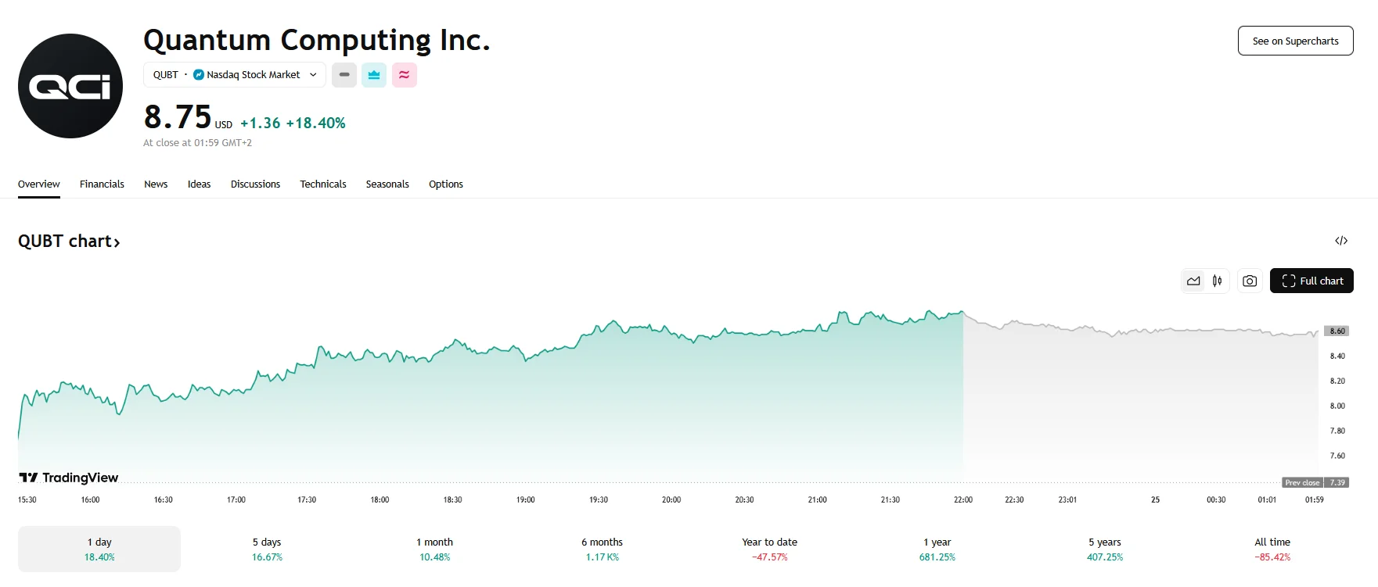The width and height of the screenshot is (1378, 587).
Task: Select the teal market-status crown icon
Action: coord(373,75)
